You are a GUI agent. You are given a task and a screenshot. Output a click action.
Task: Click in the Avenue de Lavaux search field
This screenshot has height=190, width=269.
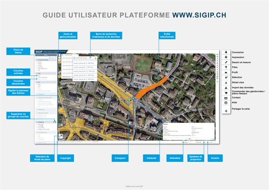click(x=84, y=58)
